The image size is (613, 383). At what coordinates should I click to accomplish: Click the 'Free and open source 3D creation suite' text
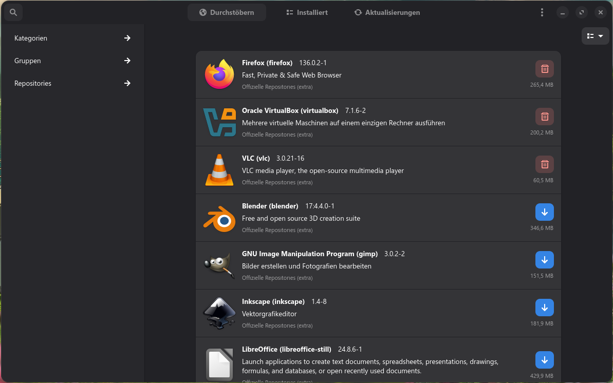(301, 219)
